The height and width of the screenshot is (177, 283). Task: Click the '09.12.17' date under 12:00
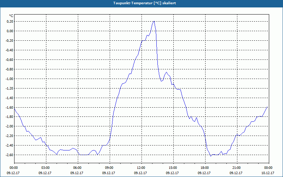pyautogui.click(x=140, y=173)
